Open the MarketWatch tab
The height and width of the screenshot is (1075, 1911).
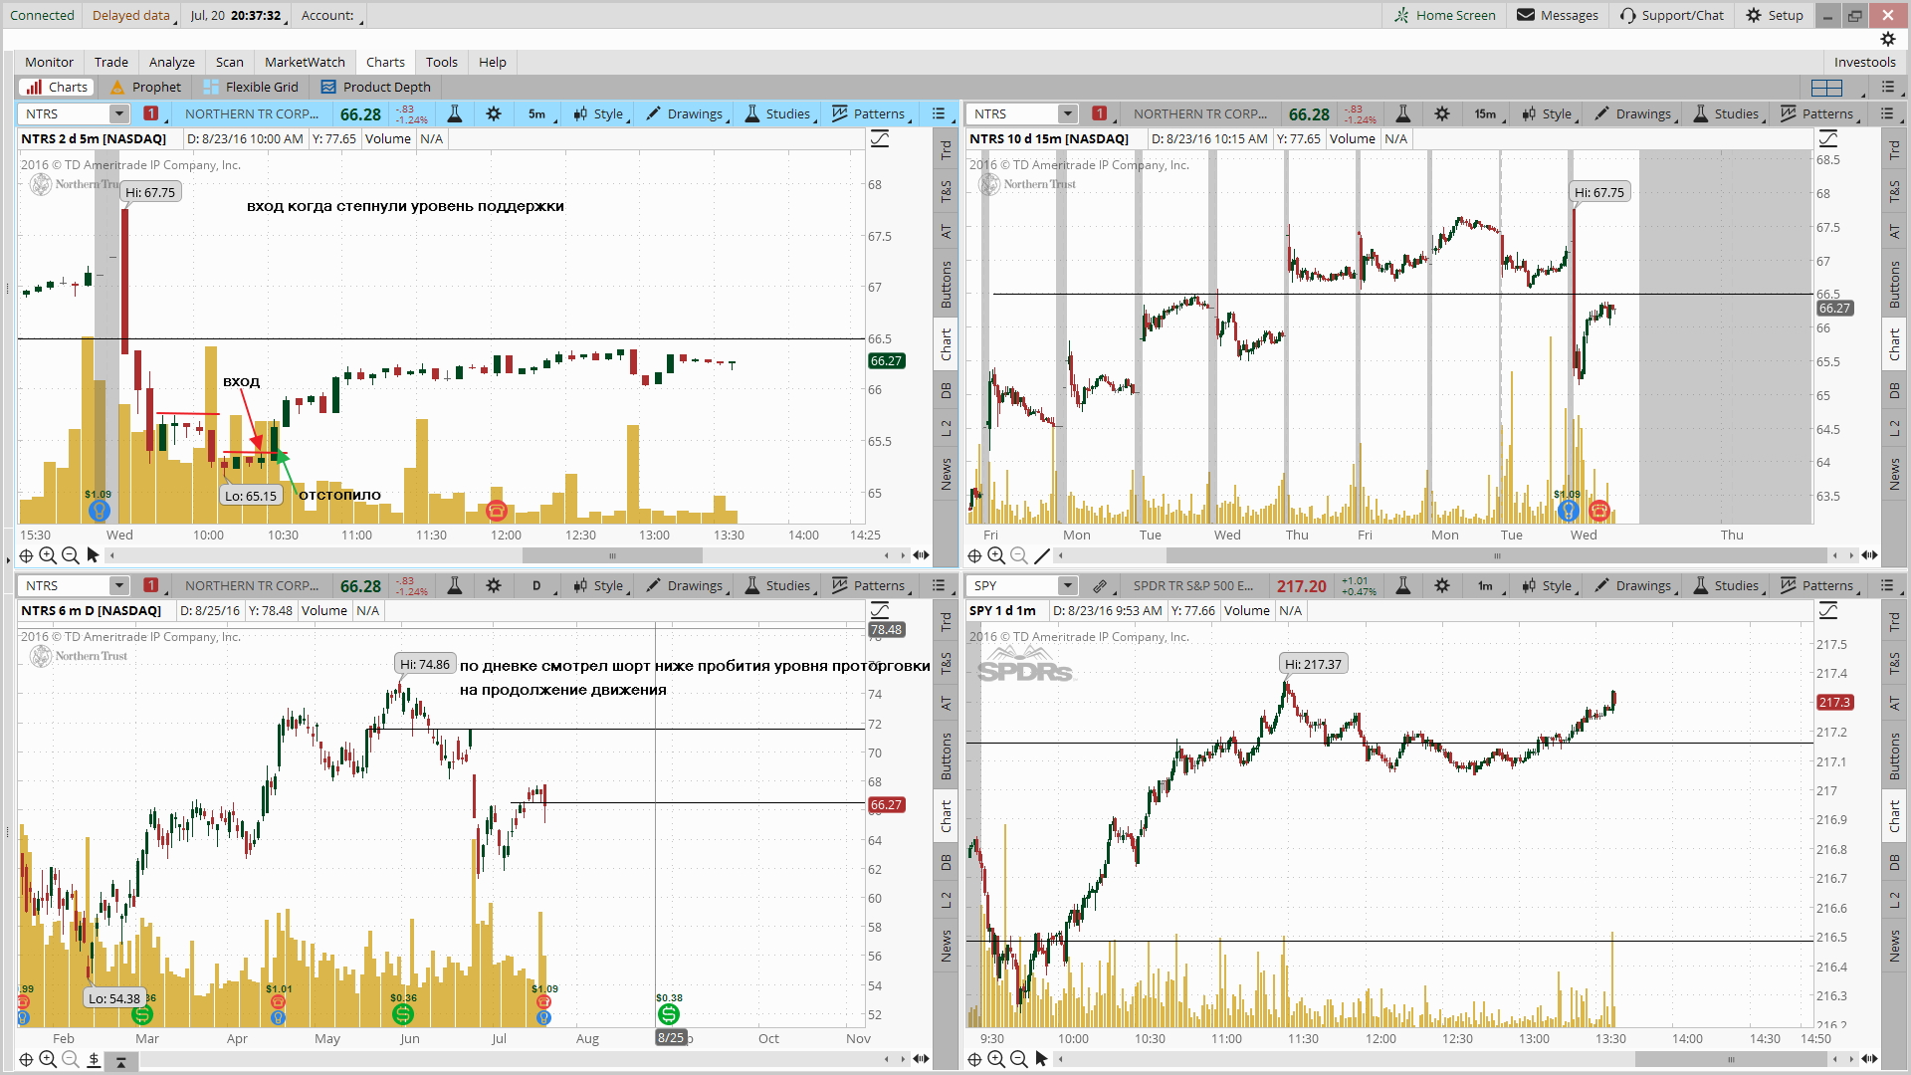[x=306, y=62]
